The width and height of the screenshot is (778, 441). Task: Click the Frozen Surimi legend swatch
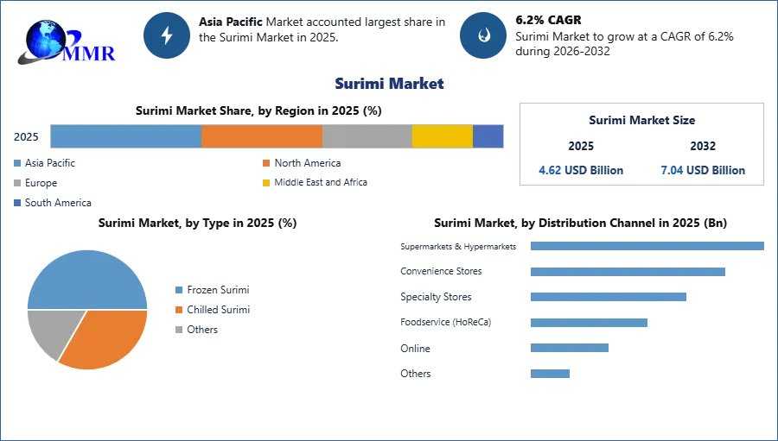(179, 290)
